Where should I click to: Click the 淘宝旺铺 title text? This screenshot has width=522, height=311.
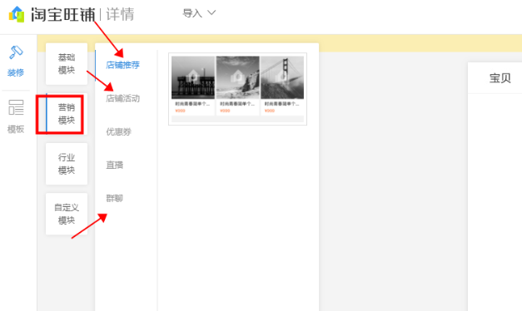[x=63, y=15]
